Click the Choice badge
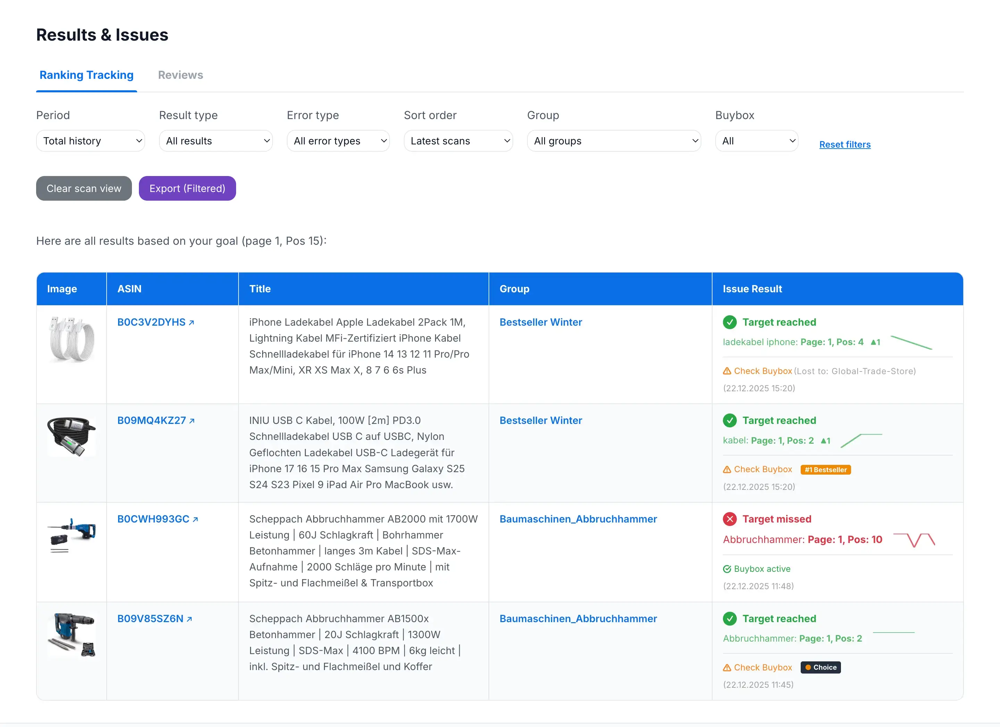This screenshot has height=727, width=1000. [820, 668]
